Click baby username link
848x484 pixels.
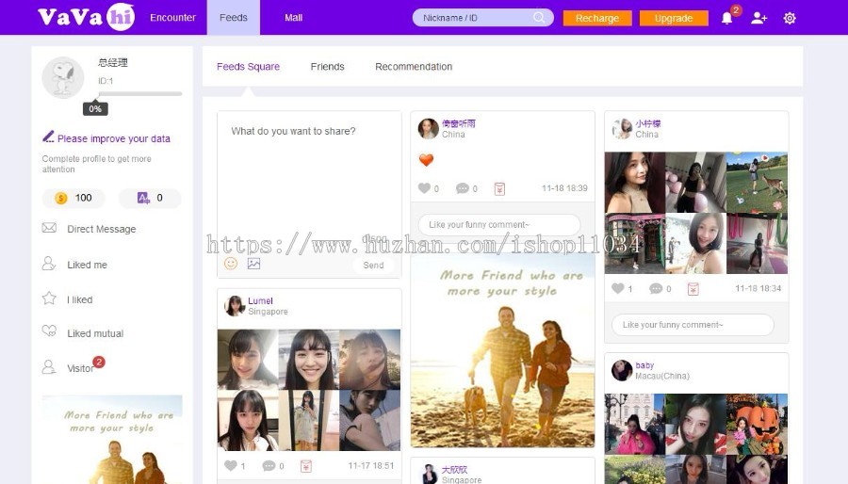click(644, 365)
